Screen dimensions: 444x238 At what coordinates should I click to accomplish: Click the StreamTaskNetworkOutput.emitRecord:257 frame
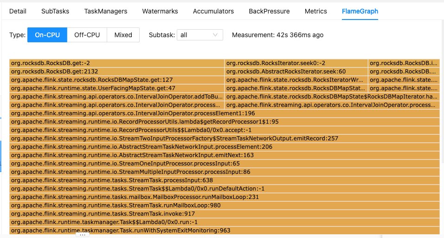pos(225,139)
